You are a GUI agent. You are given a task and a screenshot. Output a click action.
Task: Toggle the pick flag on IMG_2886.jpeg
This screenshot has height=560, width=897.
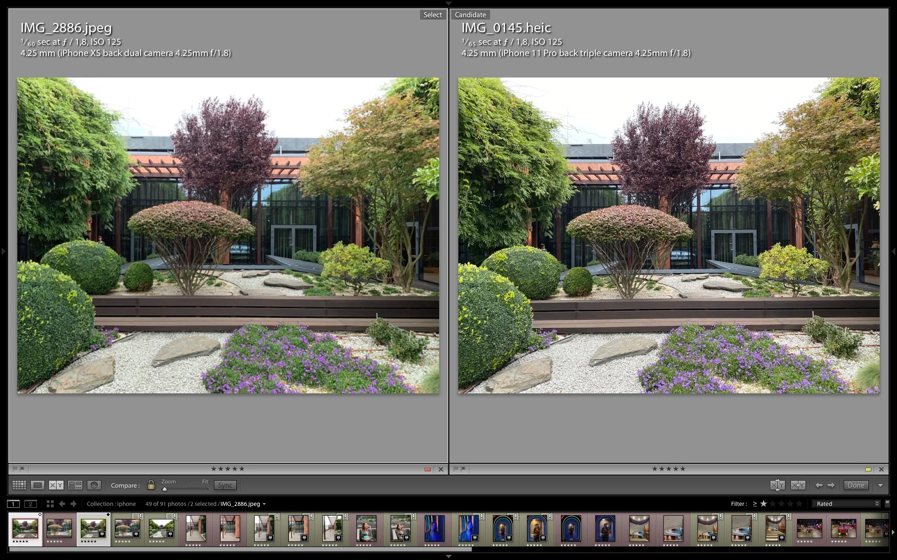point(15,469)
